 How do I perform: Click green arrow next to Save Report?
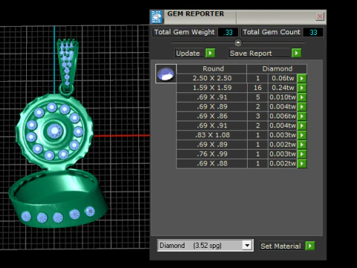[x=296, y=53]
